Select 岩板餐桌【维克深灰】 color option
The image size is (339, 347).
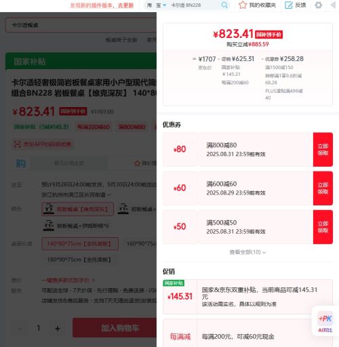tap(77, 209)
